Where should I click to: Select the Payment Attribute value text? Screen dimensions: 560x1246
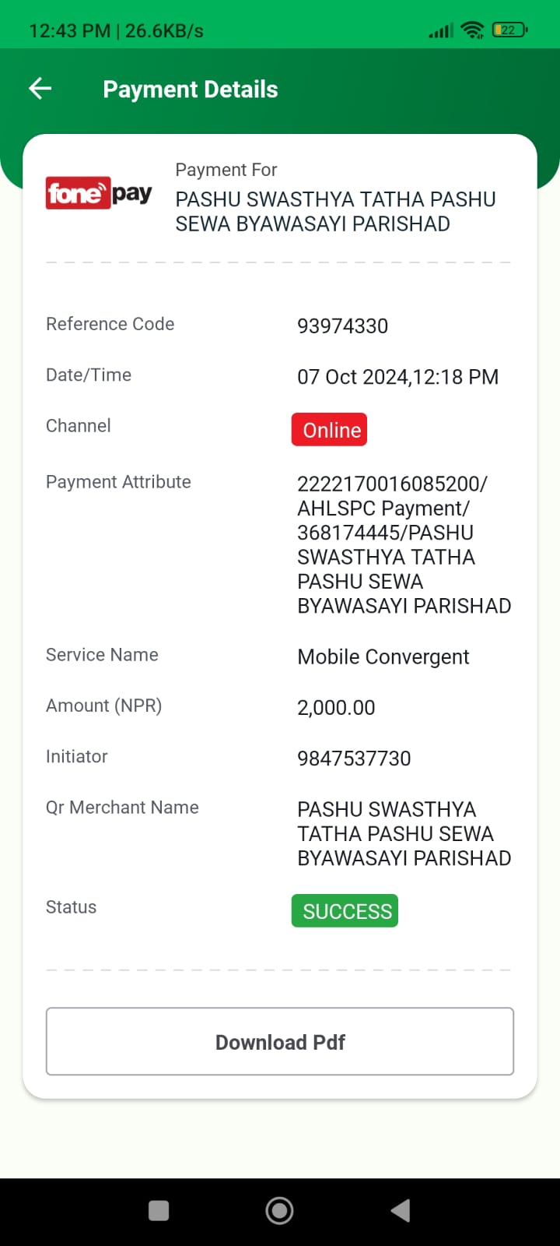pos(404,544)
